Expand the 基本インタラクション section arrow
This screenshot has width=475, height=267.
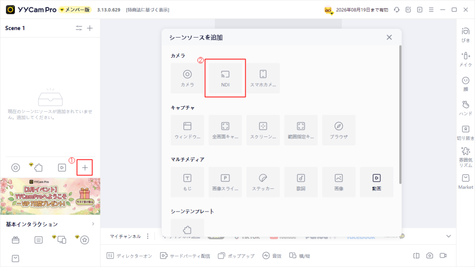pos(93,224)
